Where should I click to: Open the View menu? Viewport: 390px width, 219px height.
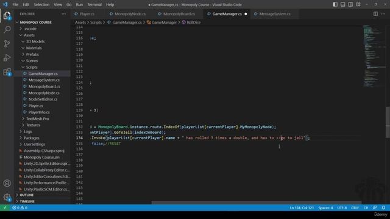pyautogui.click(x=58, y=4)
